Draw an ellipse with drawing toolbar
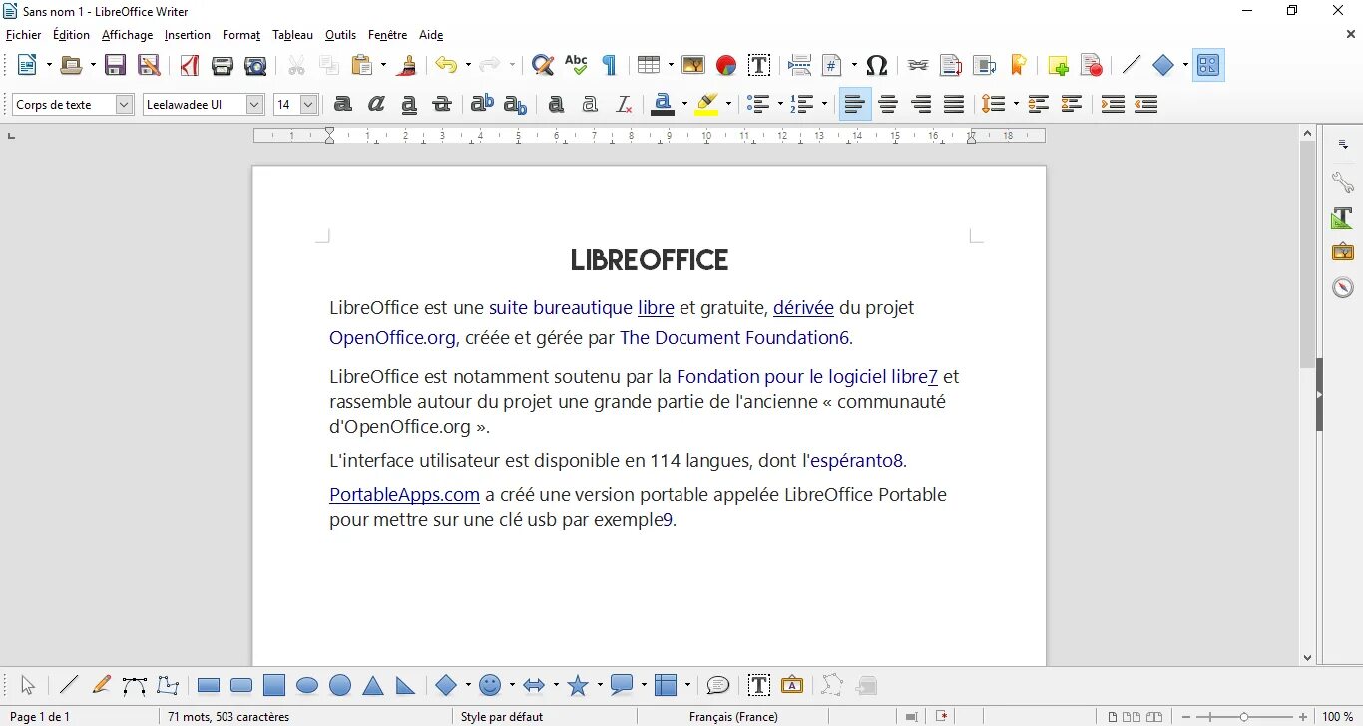 [307, 685]
